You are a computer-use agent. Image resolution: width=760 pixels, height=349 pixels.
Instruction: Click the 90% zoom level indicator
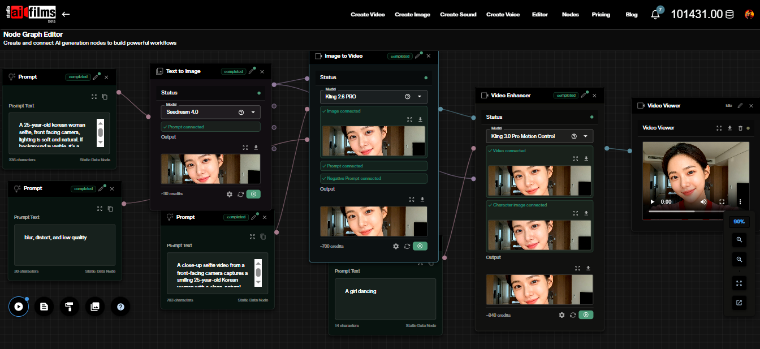pos(739,221)
